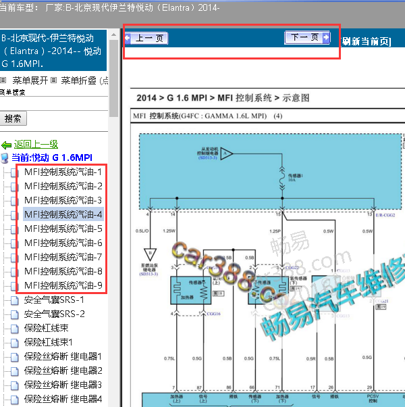Click sidebar scrollbar up arrow
405x407 pixels.
114,34
